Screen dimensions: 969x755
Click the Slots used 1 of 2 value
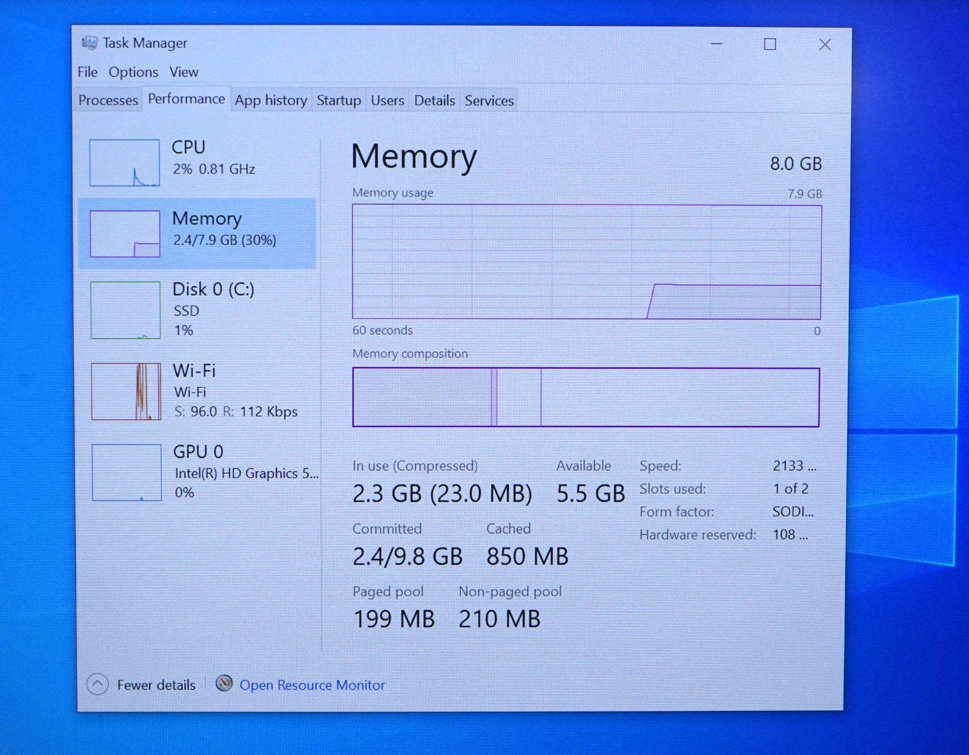click(x=790, y=489)
